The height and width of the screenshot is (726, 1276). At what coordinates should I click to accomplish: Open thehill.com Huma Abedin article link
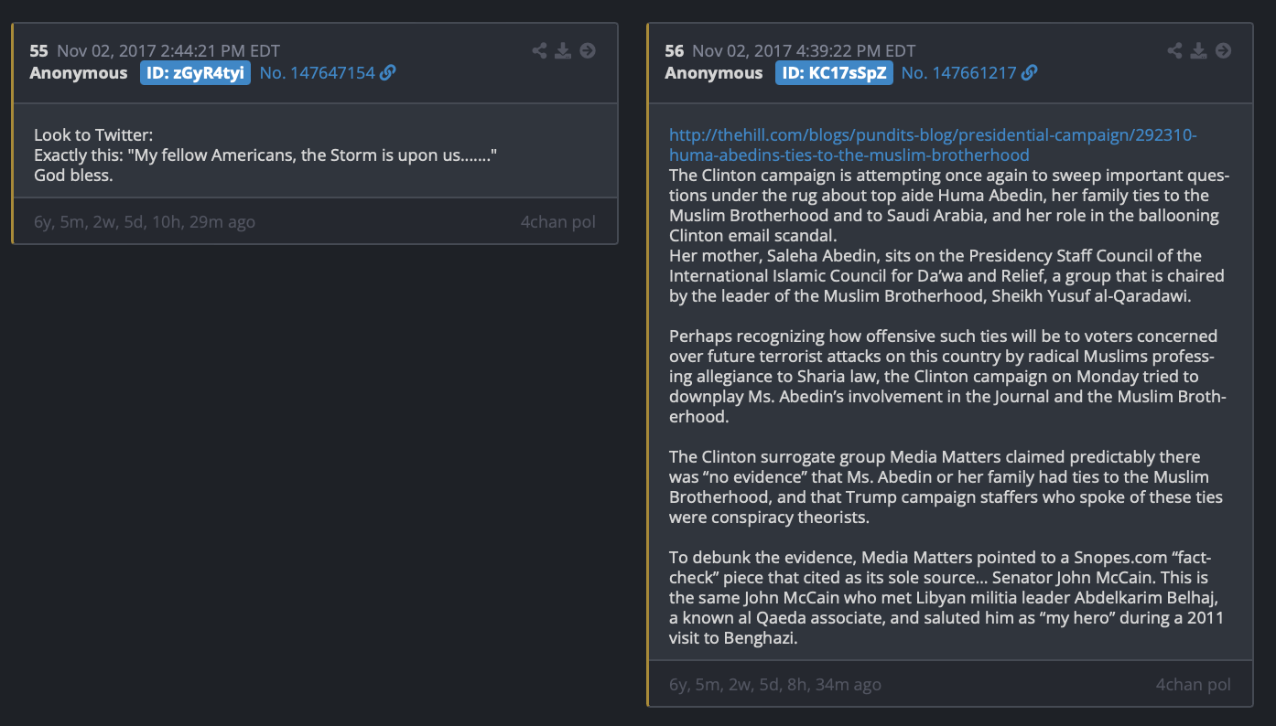coord(933,145)
